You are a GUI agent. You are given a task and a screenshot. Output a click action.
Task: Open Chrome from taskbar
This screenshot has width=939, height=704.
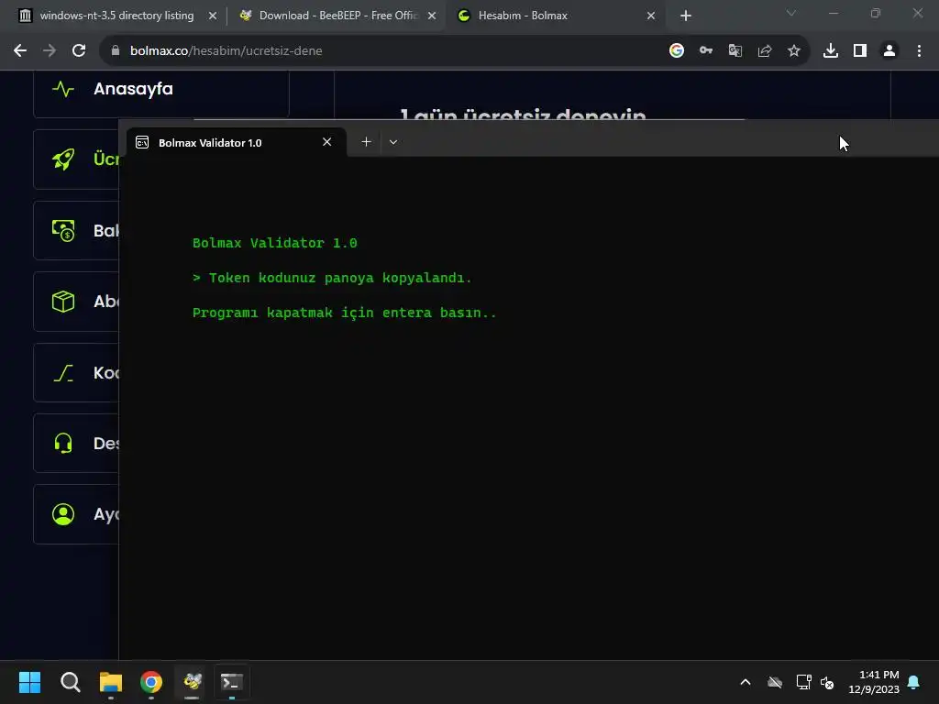(151, 682)
